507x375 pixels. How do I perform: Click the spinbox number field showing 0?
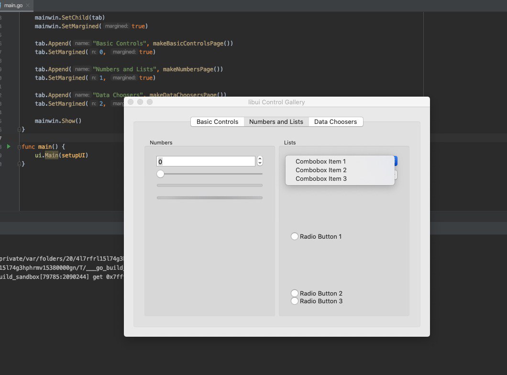click(x=206, y=161)
